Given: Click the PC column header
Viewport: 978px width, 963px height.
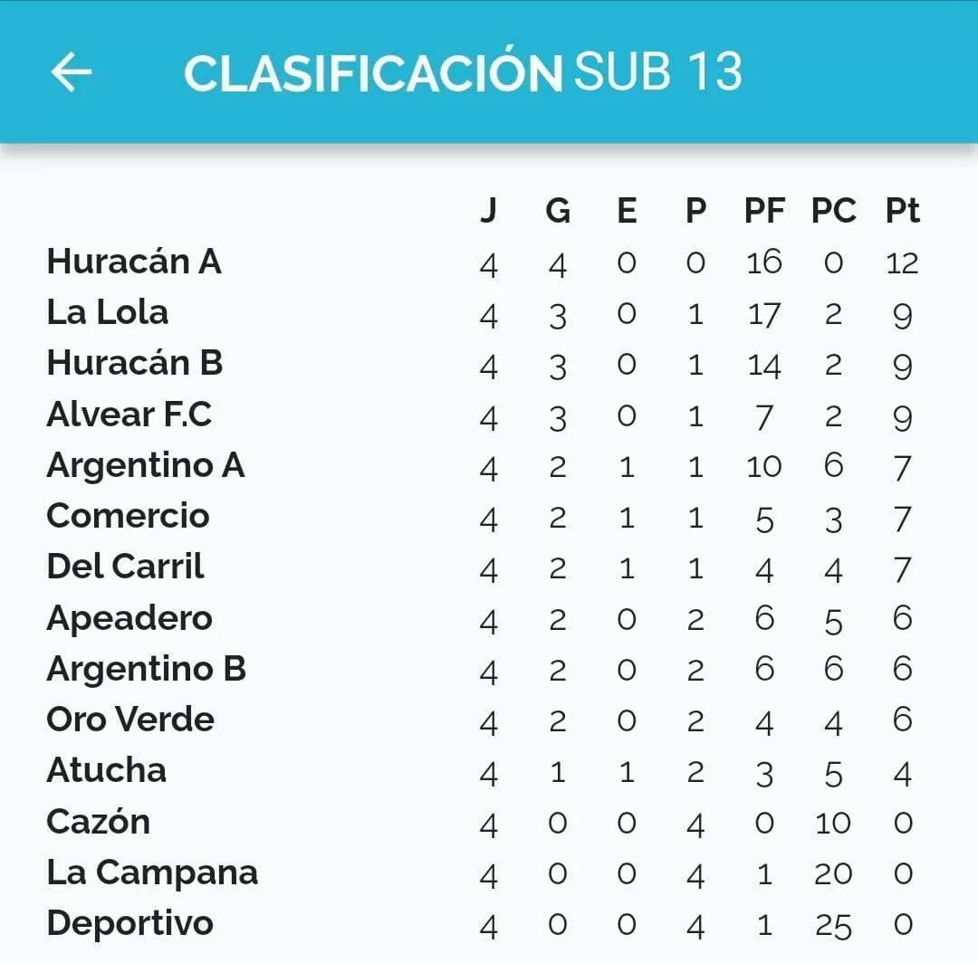Looking at the screenshot, I should (834, 211).
